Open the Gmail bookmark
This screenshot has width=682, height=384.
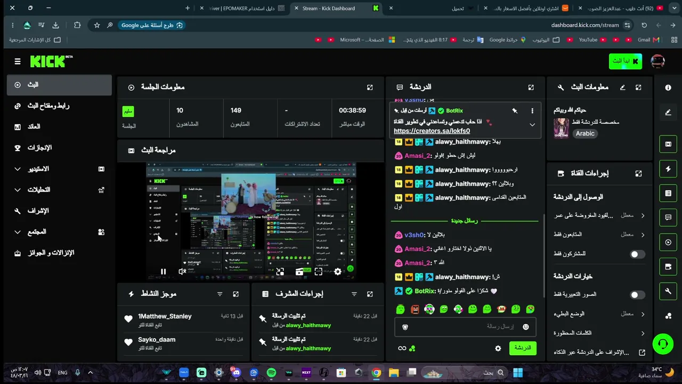click(x=648, y=40)
